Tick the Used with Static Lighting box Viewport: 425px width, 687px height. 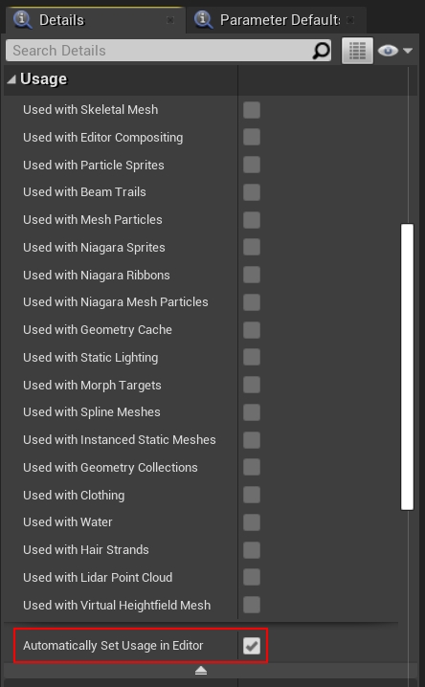point(252,357)
